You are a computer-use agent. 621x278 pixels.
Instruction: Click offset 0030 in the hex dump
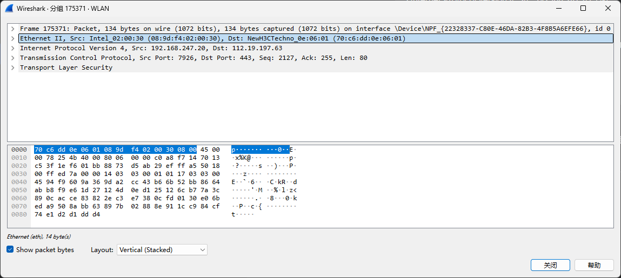[x=18, y=174]
